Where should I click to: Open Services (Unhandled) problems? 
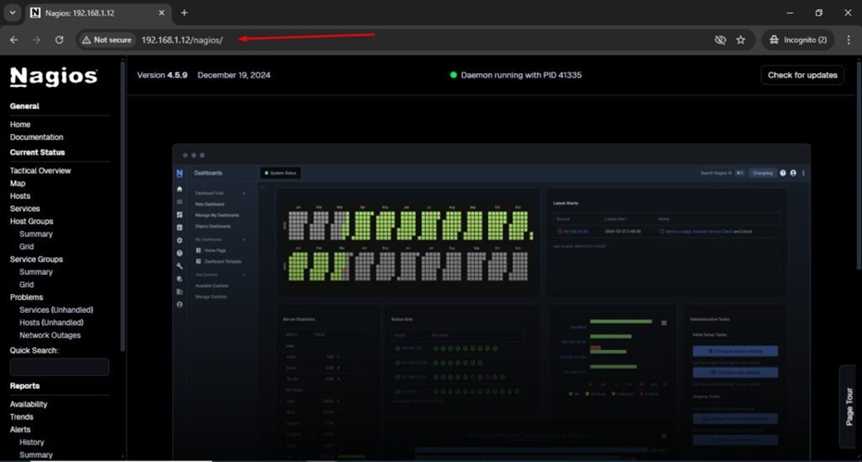[56, 309]
